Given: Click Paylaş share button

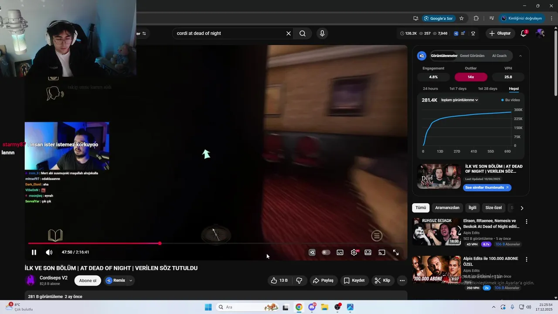Looking at the screenshot, I should (x=323, y=280).
